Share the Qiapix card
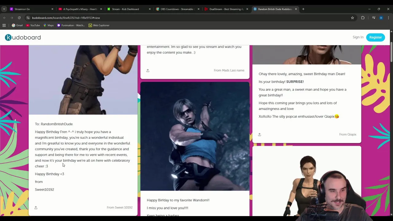Screen dimensions: 393x221 point(259,135)
